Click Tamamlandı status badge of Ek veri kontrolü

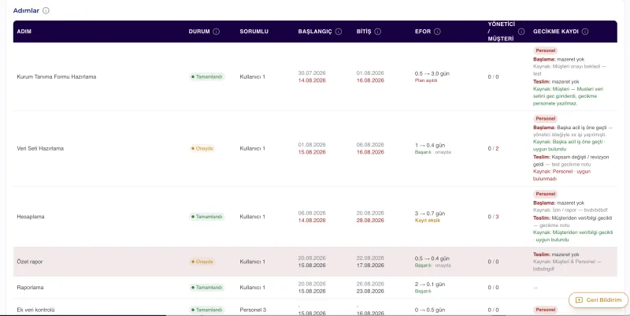click(x=206, y=310)
